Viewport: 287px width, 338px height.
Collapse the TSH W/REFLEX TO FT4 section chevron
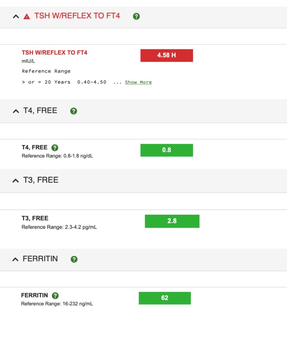[16, 17]
